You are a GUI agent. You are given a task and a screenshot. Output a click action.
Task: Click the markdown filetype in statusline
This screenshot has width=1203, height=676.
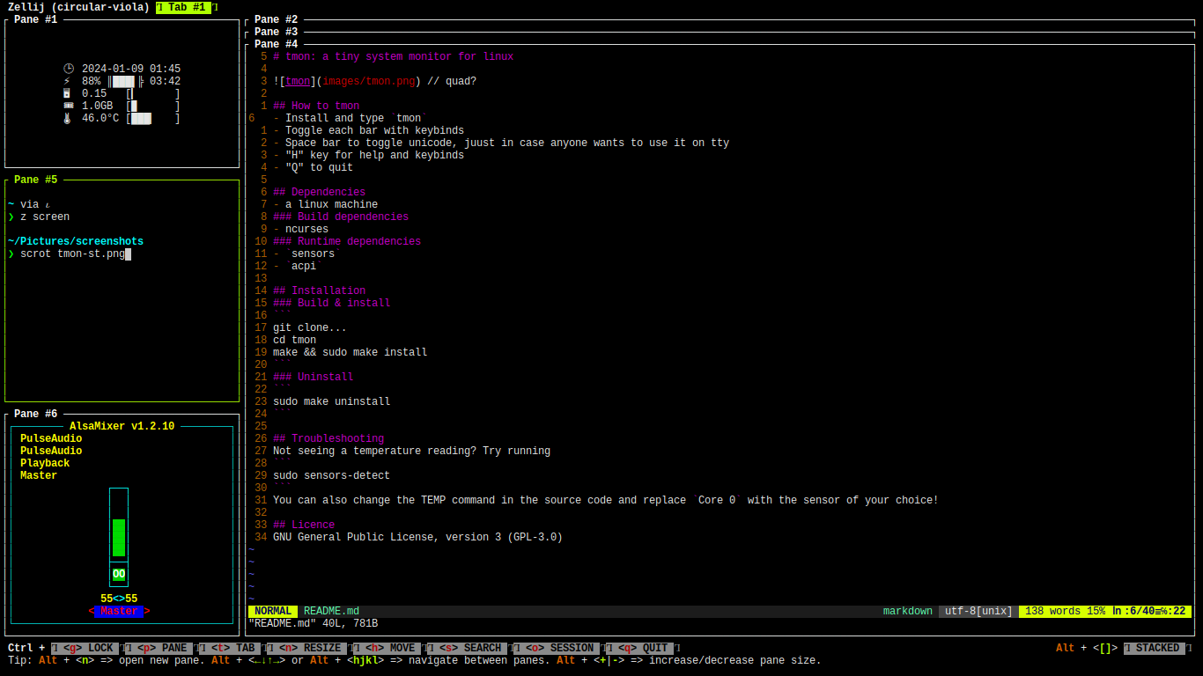pos(908,611)
